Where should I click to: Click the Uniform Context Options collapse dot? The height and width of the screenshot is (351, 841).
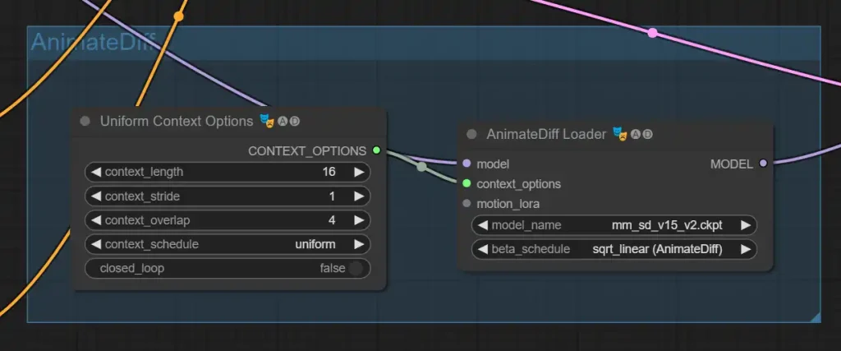pyautogui.click(x=85, y=122)
